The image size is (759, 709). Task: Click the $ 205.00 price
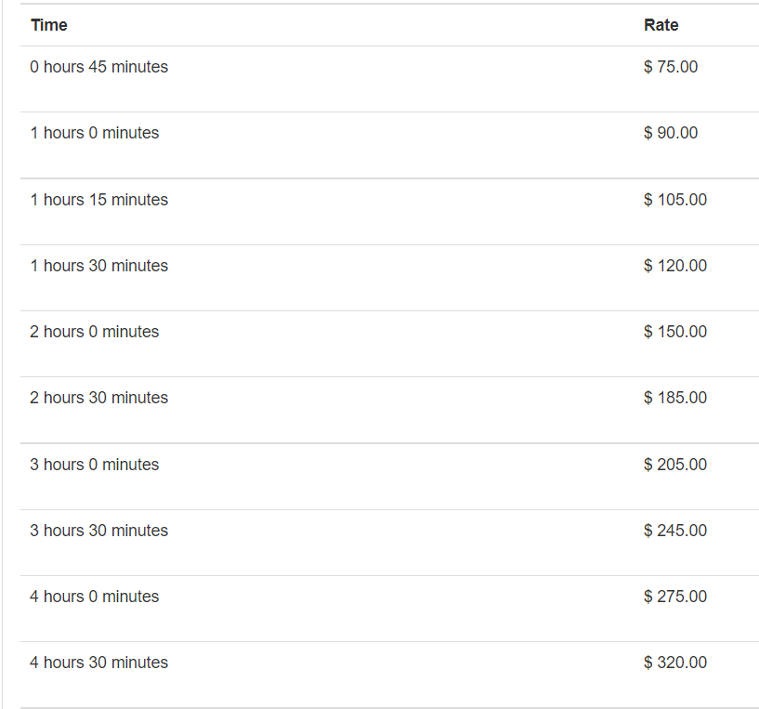pos(675,465)
